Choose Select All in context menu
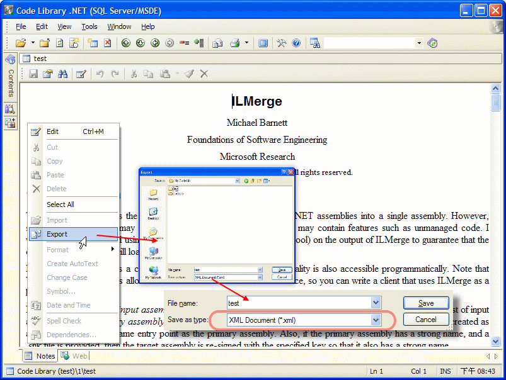The width and height of the screenshot is (506, 380). (x=74, y=204)
